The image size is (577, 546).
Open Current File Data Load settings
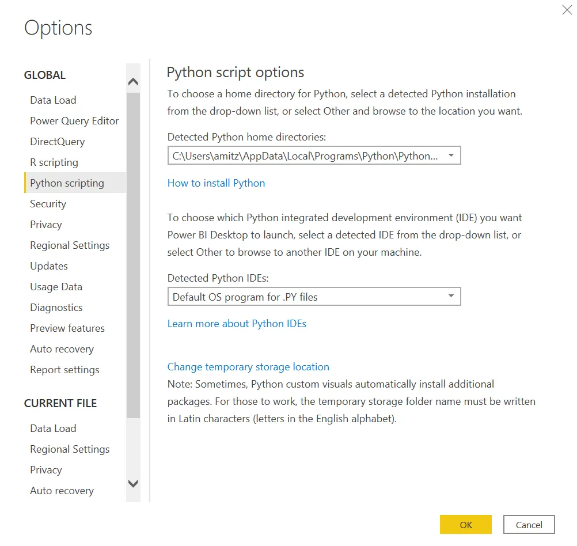(x=53, y=429)
